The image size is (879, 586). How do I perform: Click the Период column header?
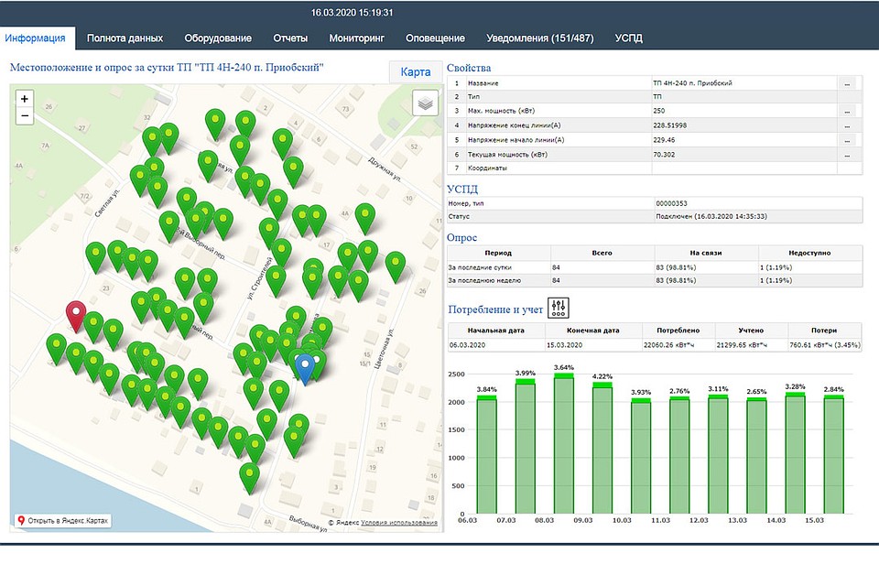498,253
